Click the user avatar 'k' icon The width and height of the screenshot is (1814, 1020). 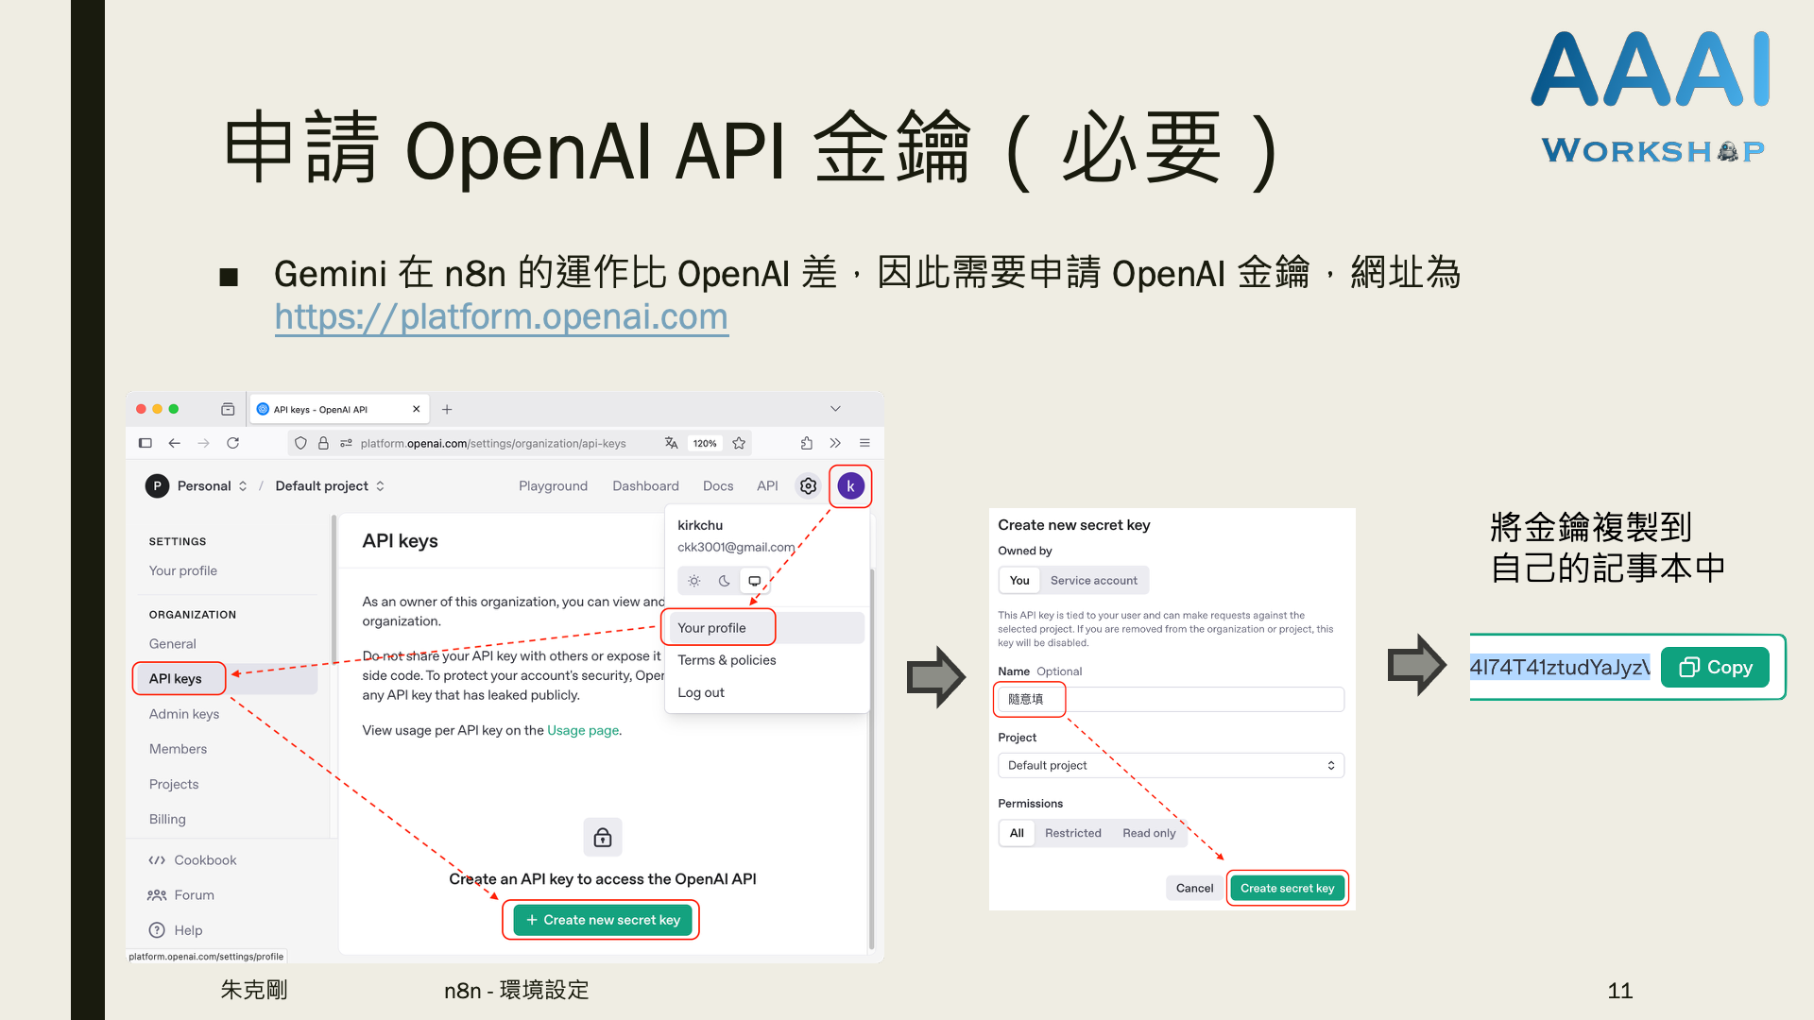[850, 486]
